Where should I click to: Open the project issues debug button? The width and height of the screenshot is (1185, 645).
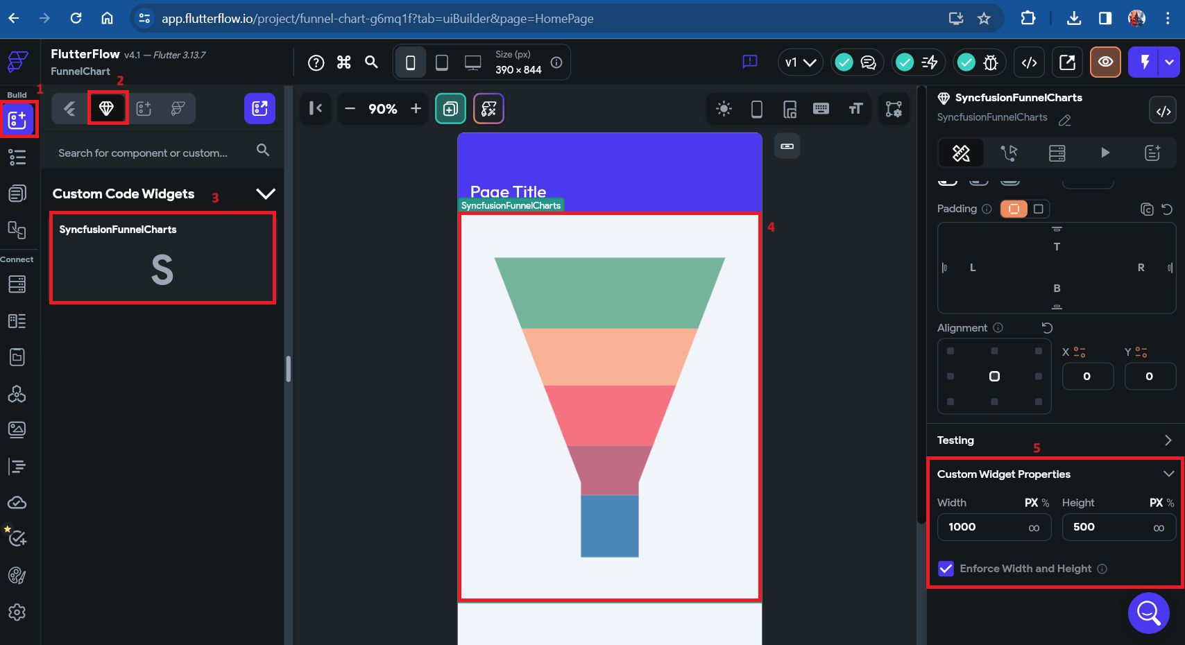click(979, 62)
